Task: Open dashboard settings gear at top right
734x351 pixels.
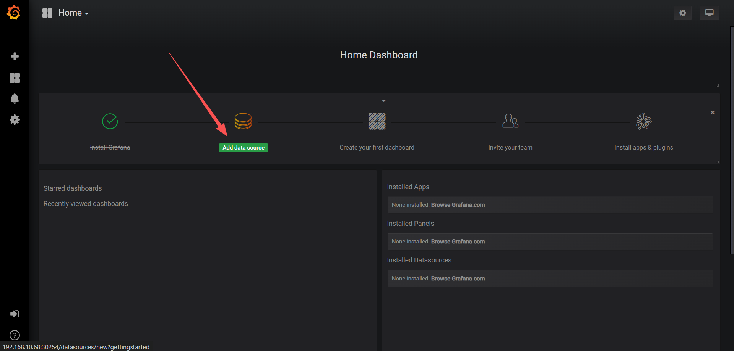Action: (x=682, y=13)
